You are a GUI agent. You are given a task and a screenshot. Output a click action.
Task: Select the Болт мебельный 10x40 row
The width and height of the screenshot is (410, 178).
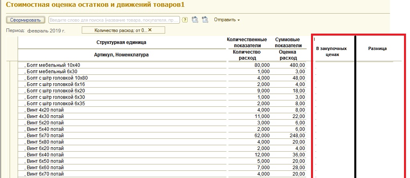tap(52, 65)
